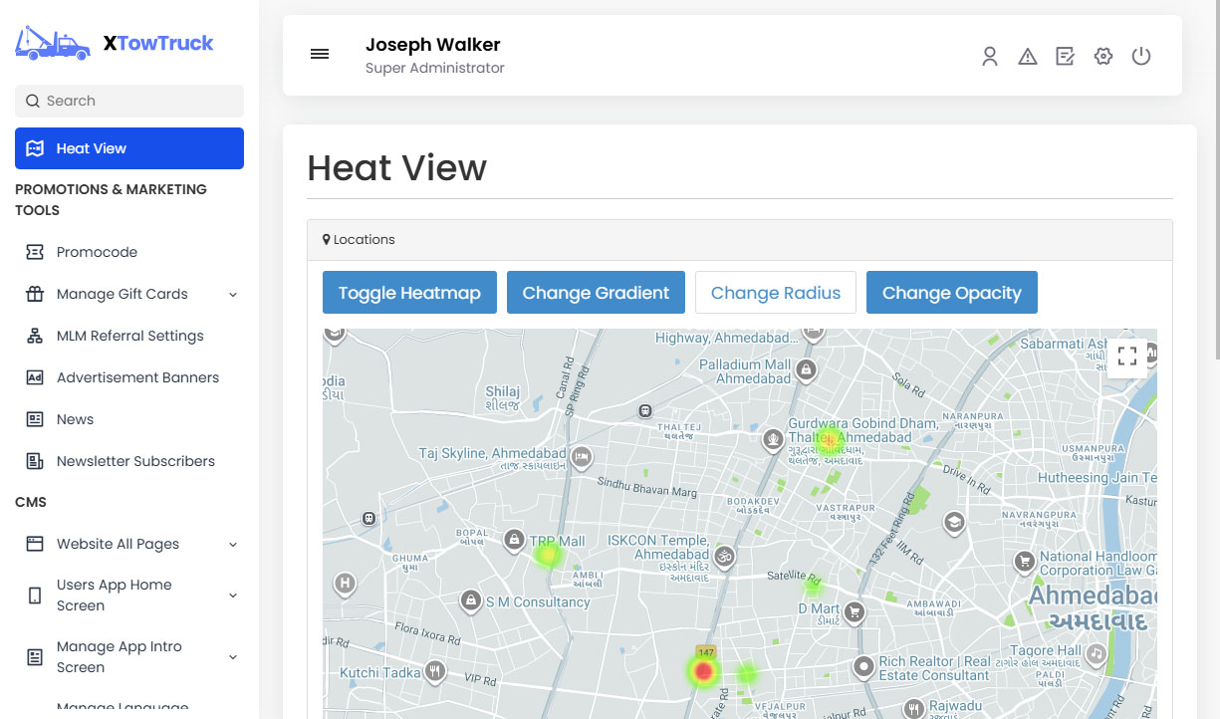Click the warning triangle alert icon

[x=1028, y=57]
